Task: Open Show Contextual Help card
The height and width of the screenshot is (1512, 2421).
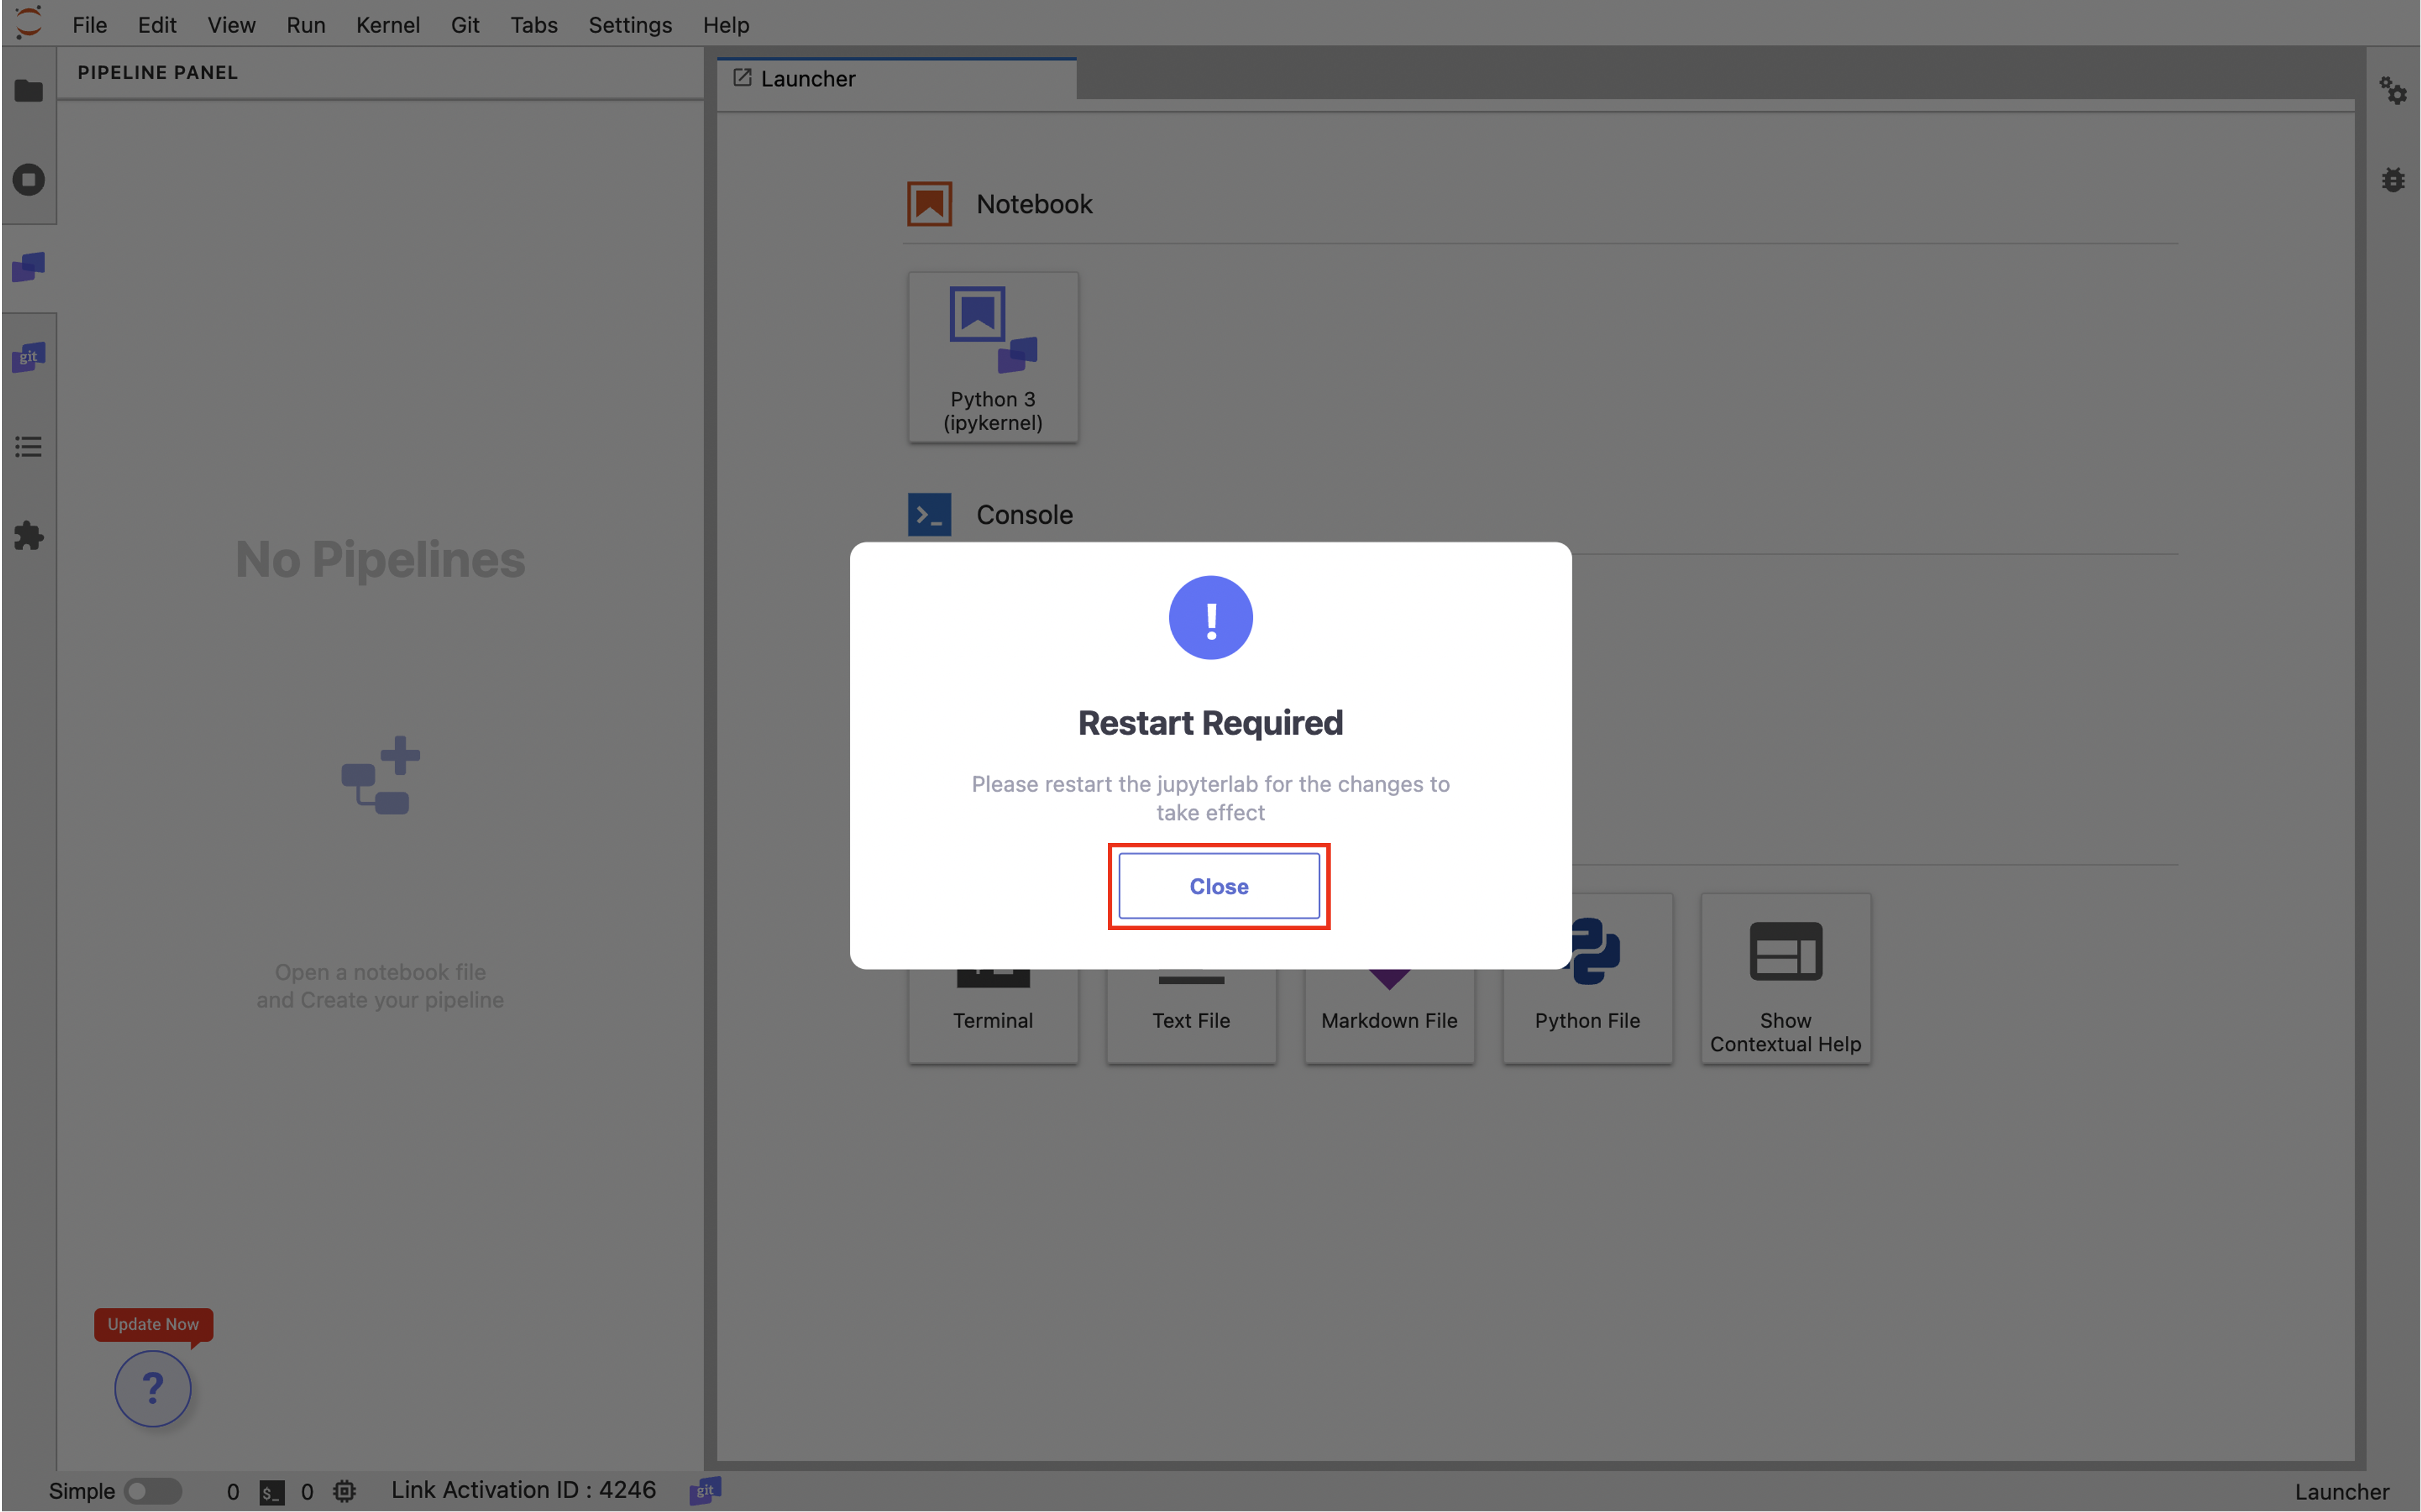Action: point(1785,978)
